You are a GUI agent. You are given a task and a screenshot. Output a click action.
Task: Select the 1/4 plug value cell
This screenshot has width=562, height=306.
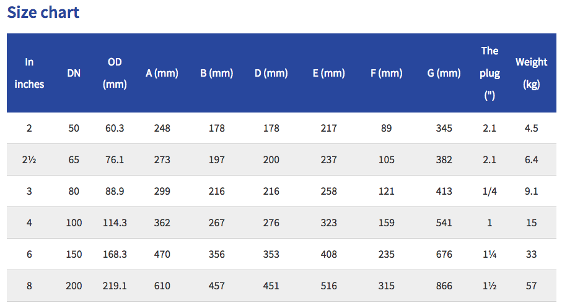pyautogui.click(x=490, y=191)
